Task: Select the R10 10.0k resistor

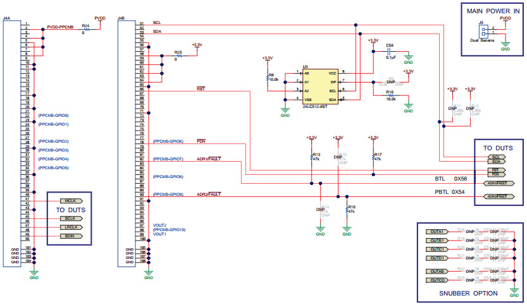Action: click(x=391, y=95)
